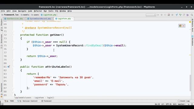This screenshot has height=109, width=194.
Task: Open the Window menu
Action: point(63,11)
